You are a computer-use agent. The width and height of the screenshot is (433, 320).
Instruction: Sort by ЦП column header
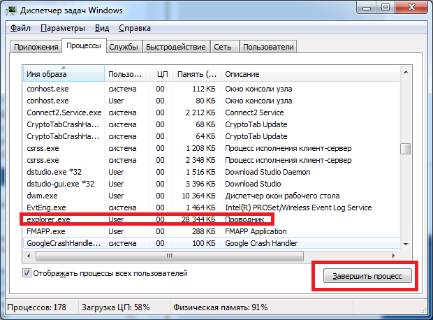click(161, 74)
